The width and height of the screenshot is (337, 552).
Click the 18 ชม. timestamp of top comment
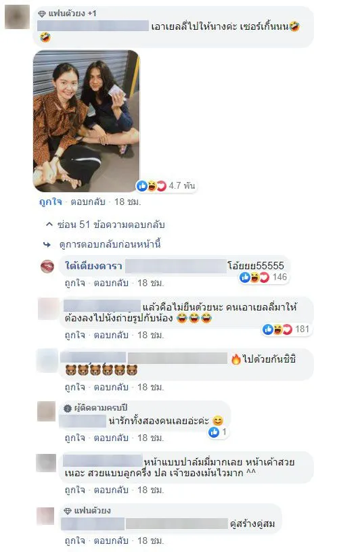[x=127, y=202]
